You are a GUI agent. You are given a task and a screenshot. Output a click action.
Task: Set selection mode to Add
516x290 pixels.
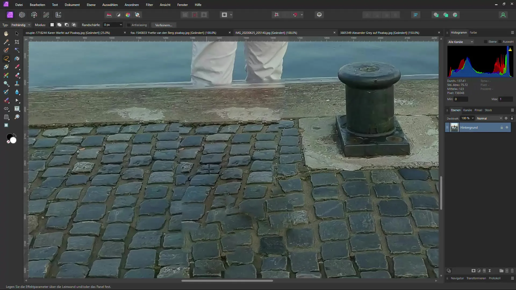point(59,25)
